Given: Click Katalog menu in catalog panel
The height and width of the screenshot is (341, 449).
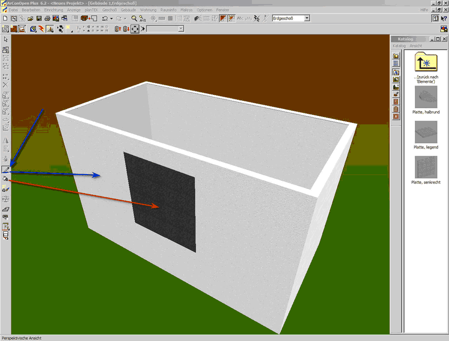Looking at the screenshot, I should coord(399,46).
